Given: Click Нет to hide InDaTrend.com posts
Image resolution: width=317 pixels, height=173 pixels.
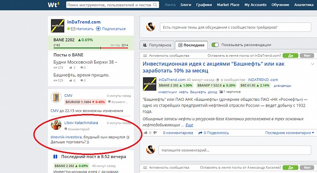Looking at the screenshot, I should pyautogui.click(x=307, y=55).
